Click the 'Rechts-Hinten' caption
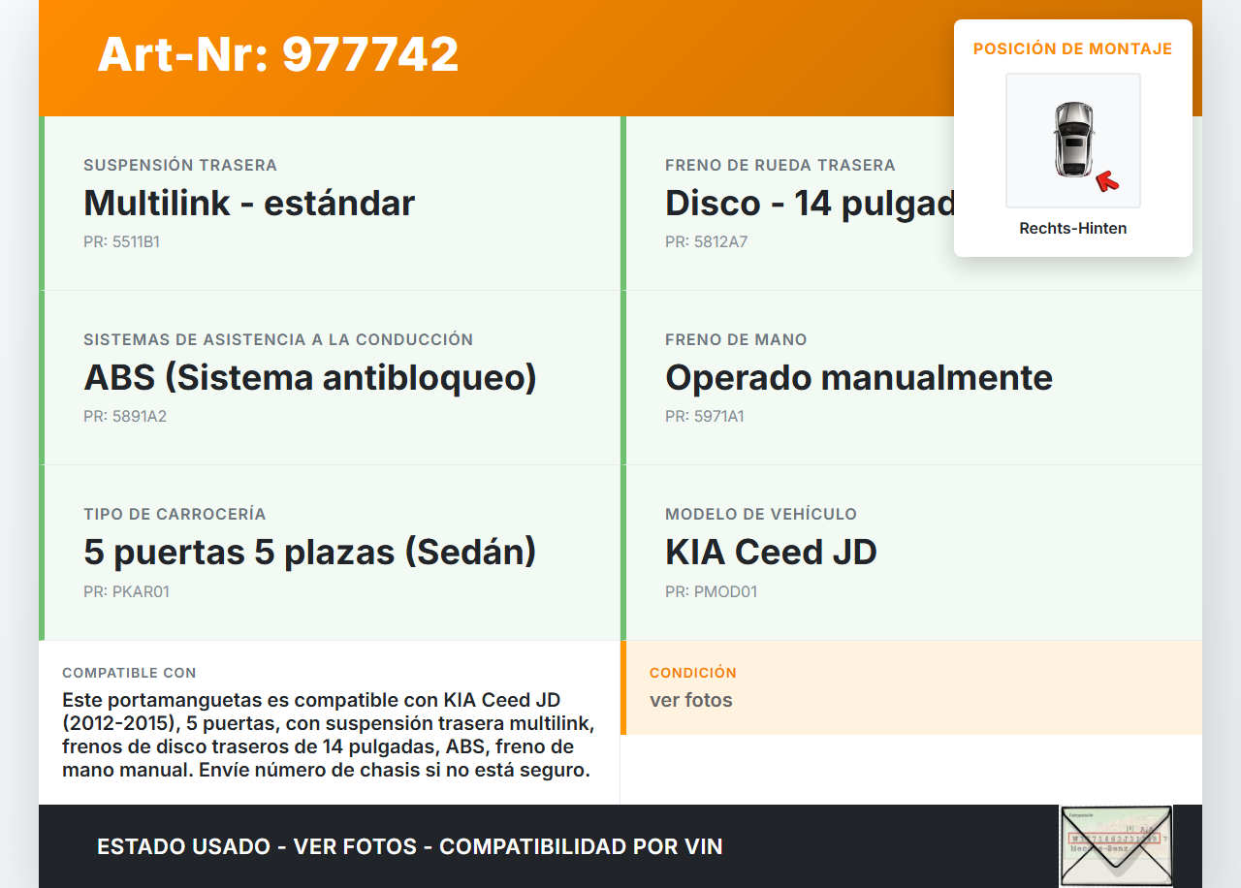This screenshot has width=1241, height=888. click(1073, 229)
